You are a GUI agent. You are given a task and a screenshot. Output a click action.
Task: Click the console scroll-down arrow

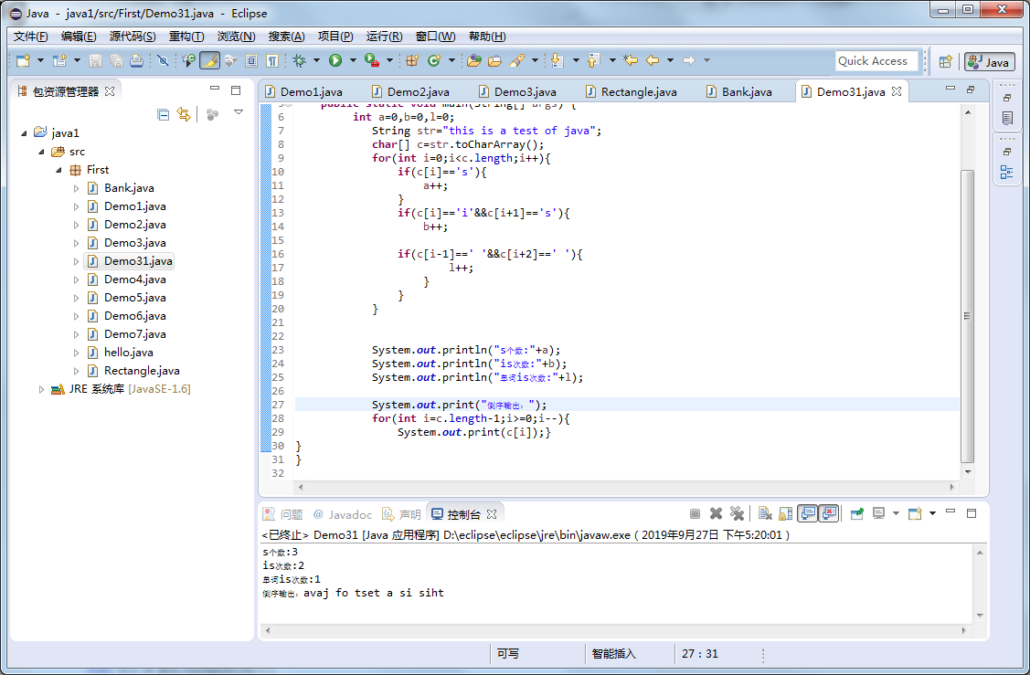point(980,616)
